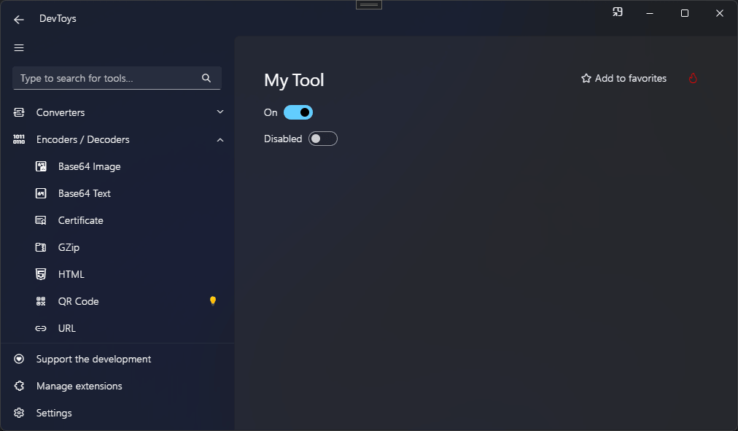Click the search magnifier icon
The height and width of the screenshot is (431, 738).
pos(206,78)
